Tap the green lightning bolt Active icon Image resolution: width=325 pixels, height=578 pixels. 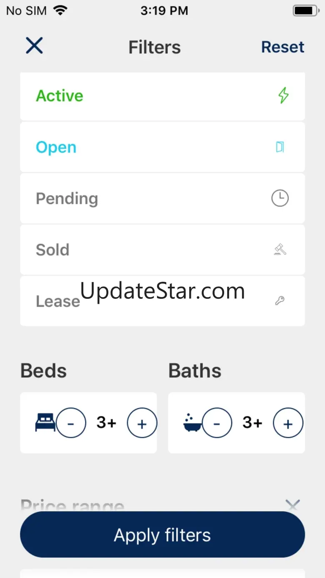tap(283, 95)
